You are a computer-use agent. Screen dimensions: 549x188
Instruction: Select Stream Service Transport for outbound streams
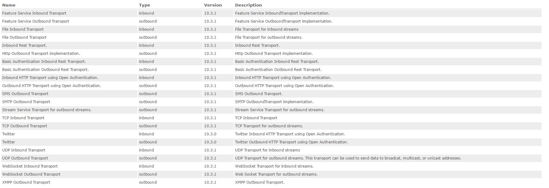(47, 110)
